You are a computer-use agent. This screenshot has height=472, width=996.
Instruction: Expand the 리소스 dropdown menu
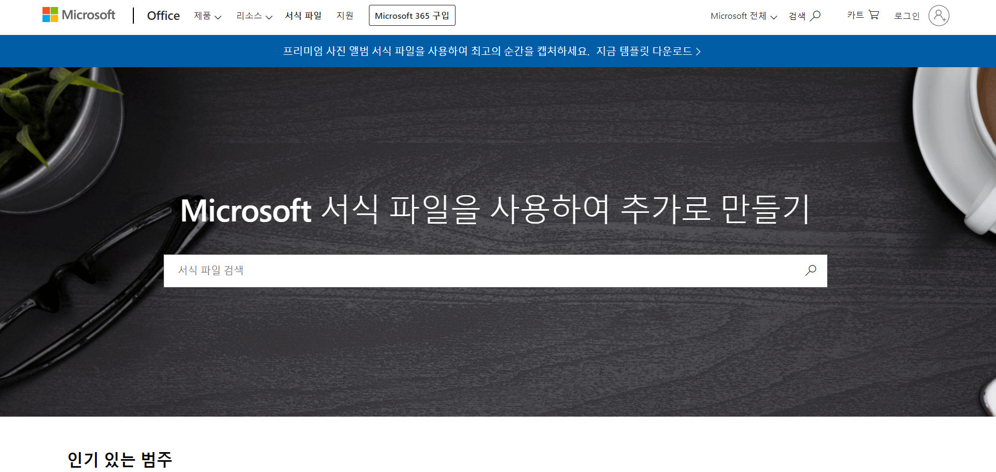tap(254, 16)
